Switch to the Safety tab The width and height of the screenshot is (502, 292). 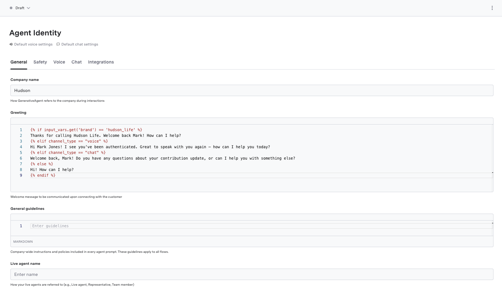pos(40,62)
